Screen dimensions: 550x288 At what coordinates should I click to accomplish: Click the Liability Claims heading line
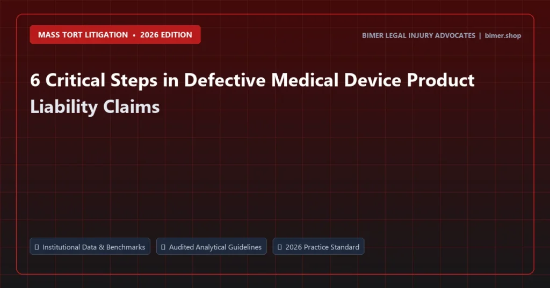tap(95, 107)
